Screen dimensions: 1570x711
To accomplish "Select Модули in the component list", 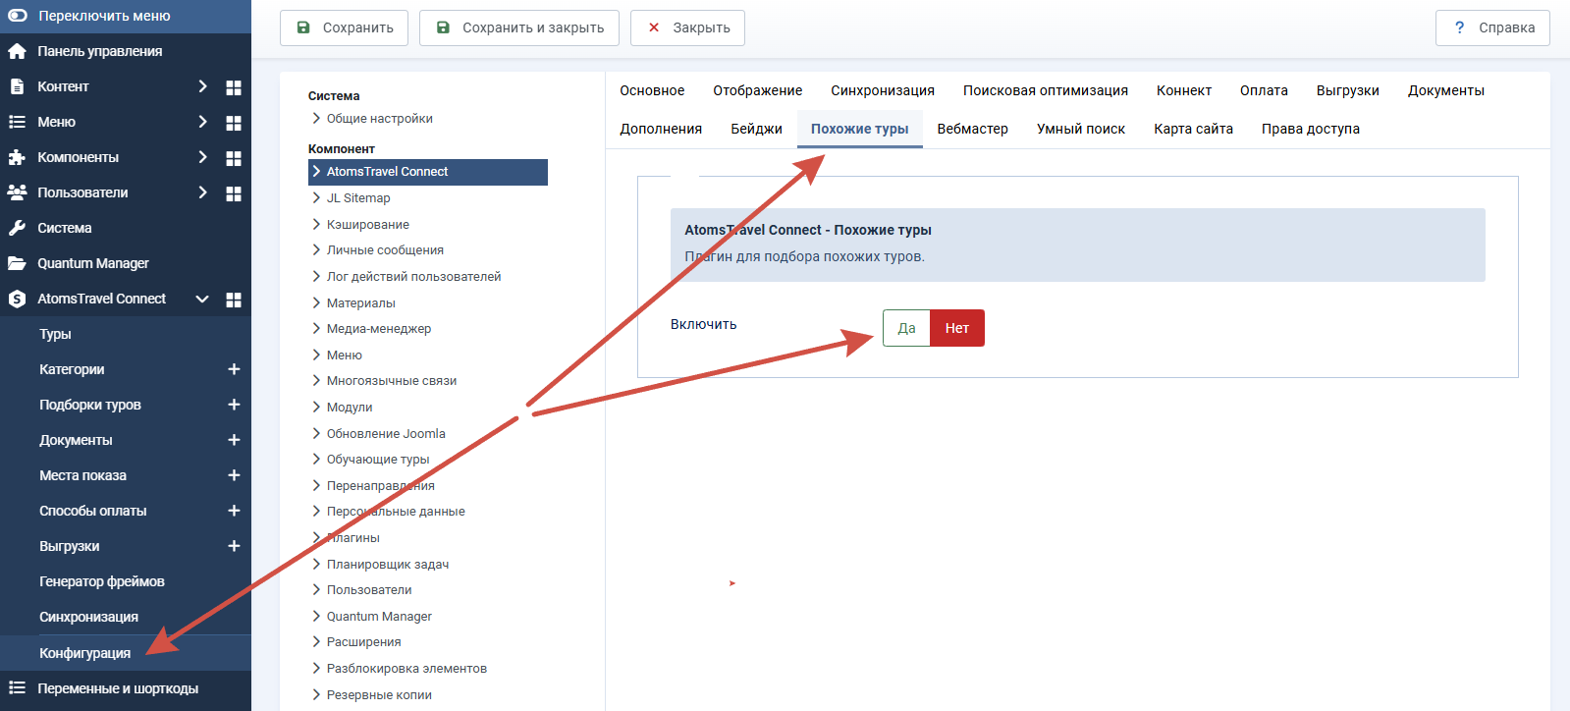I will coord(350,408).
